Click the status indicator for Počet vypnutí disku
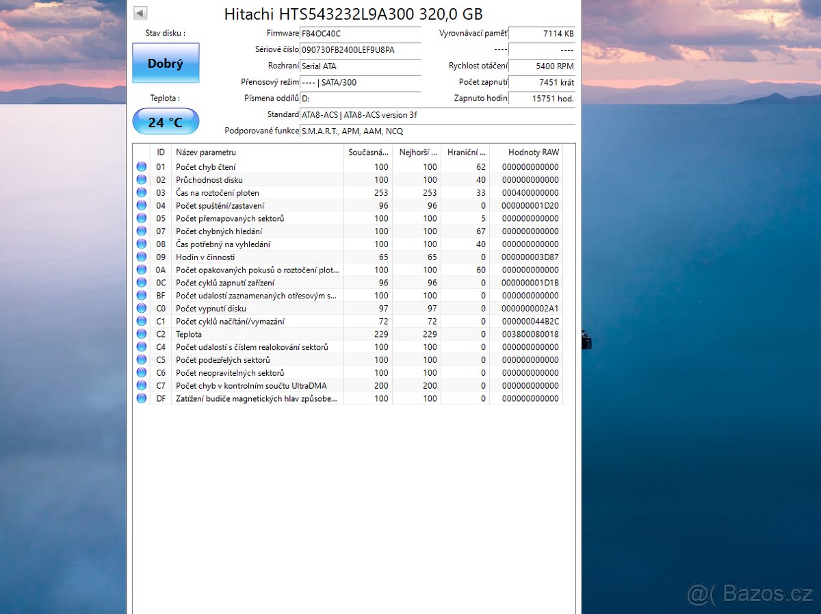821x614 pixels. [141, 308]
